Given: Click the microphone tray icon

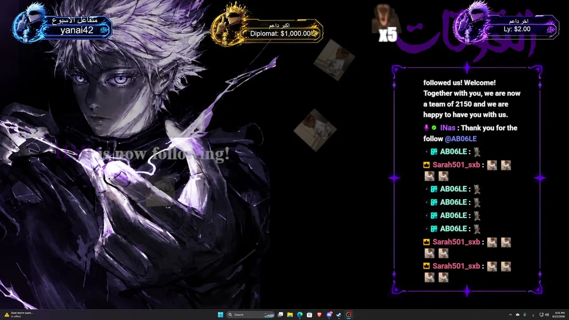Looking at the screenshot, I should 525,315.
